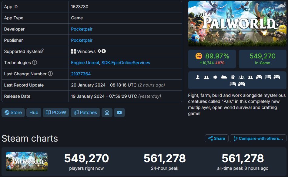Click the Steam logo on the Store button
288x177 pixels.
point(7,113)
